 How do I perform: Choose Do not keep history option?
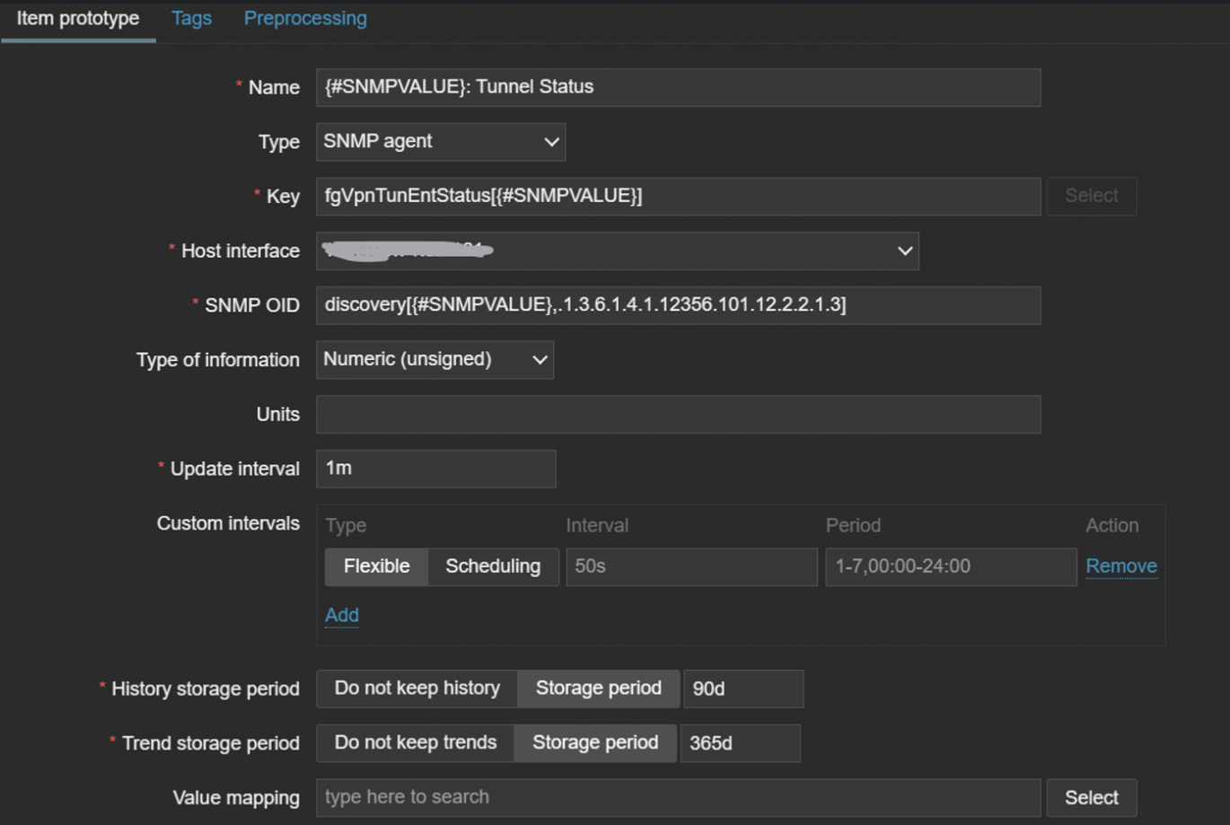tap(417, 689)
